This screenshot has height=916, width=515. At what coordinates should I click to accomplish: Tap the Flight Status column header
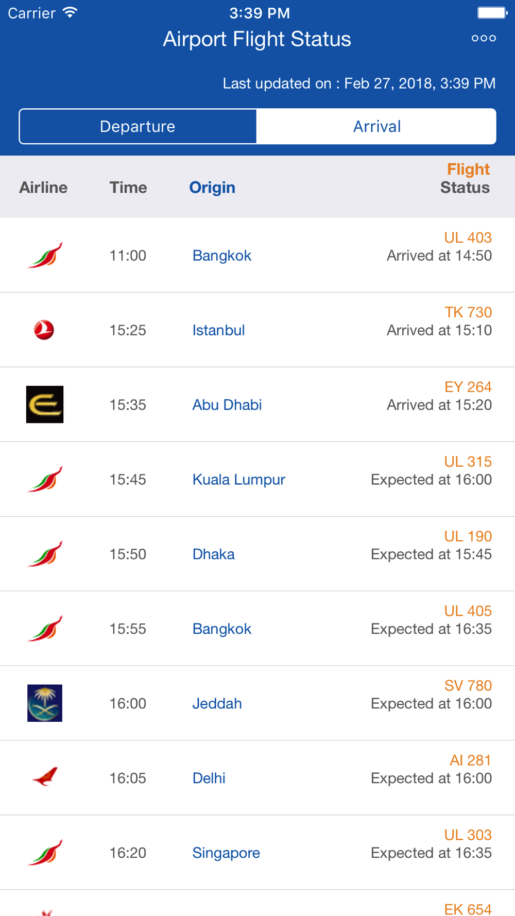pyautogui.click(x=465, y=178)
